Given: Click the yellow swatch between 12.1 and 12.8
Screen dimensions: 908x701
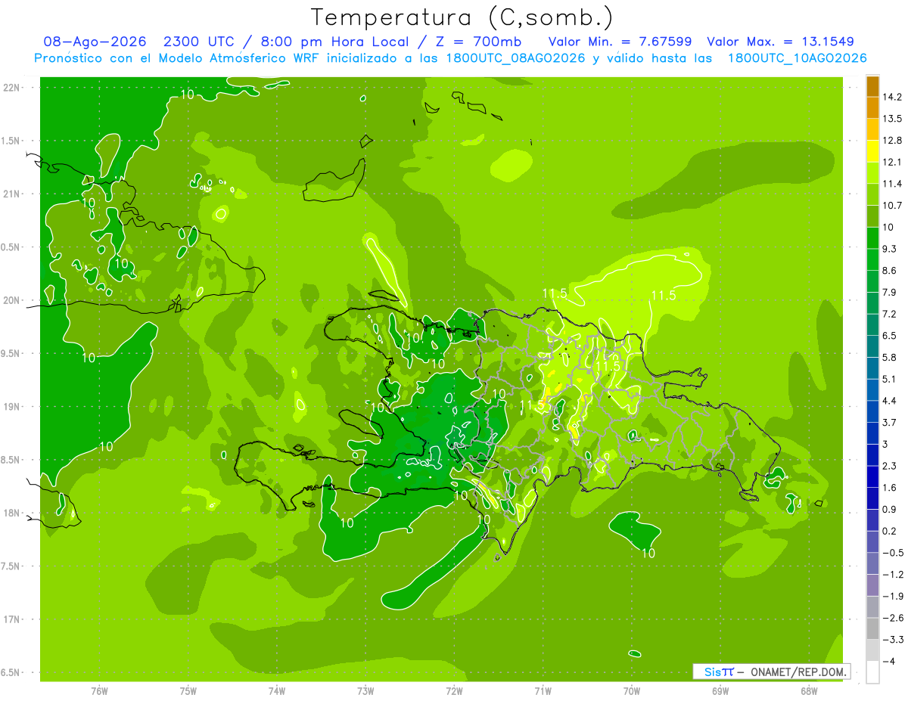Looking at the screenshot, I should pyautogui.click(x=872, y=151).
